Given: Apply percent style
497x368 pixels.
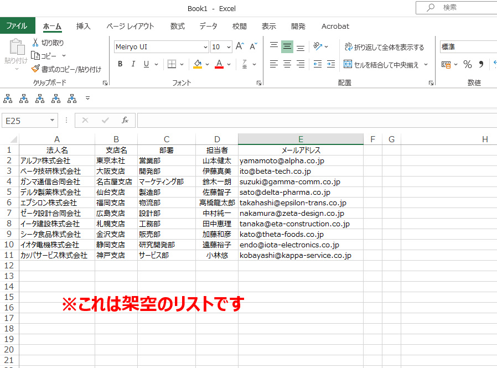Looking at the screenshot, I should tap(468, 64).
